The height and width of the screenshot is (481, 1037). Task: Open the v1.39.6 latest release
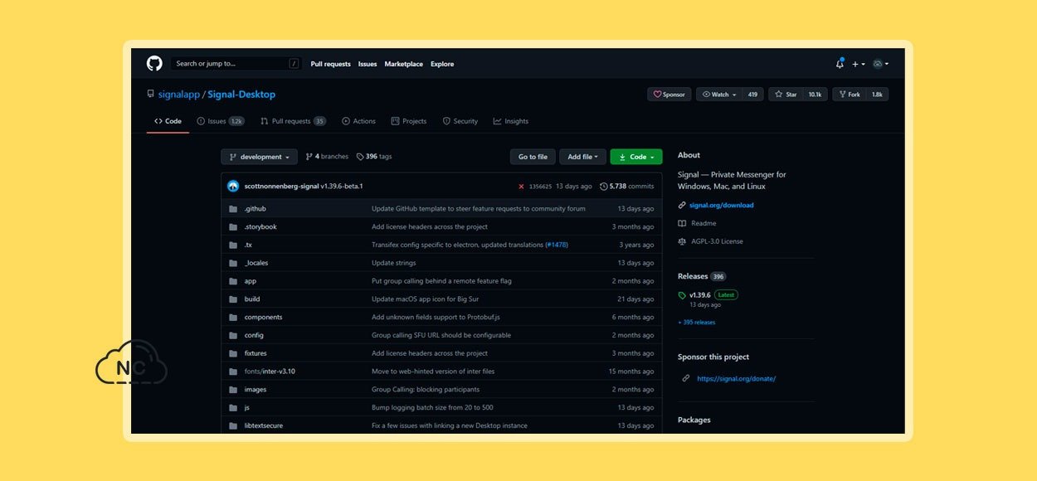699,295
